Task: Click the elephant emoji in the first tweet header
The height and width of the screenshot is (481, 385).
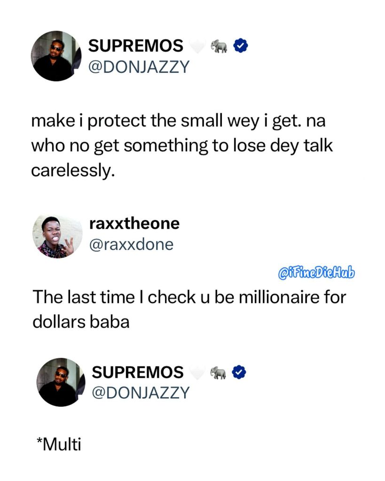Action: (x=219, y=46)
